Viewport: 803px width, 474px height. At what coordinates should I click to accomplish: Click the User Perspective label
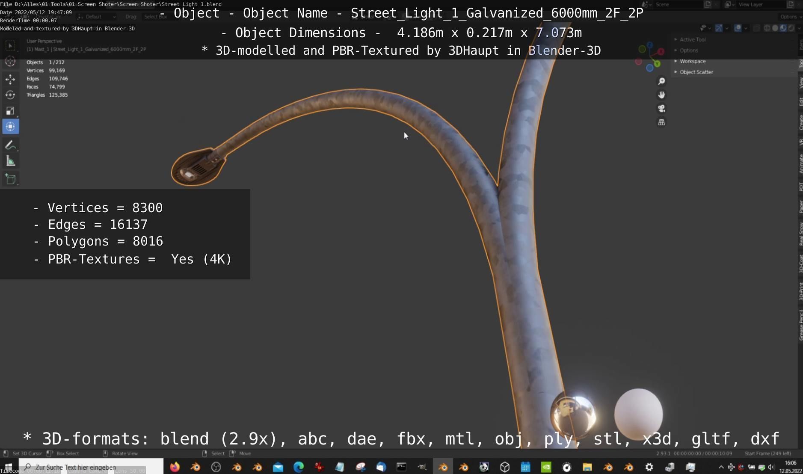pyautogui.click(x=44, y=41)
